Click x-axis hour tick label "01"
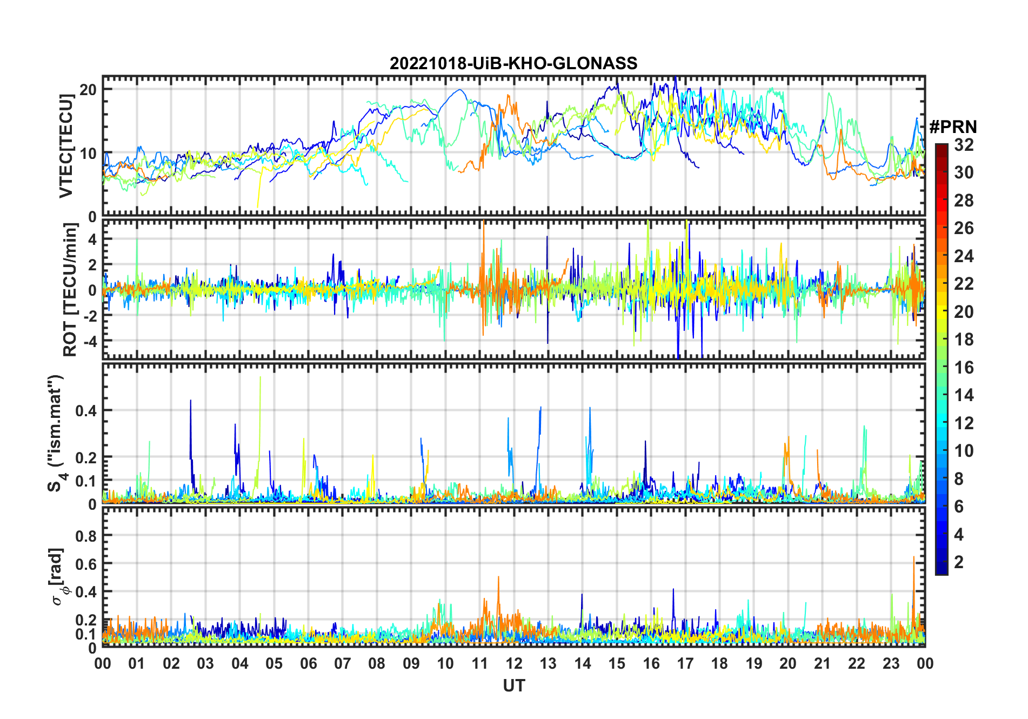The height and width of the screenshot is (719, 1028). (x=137, y=663)
